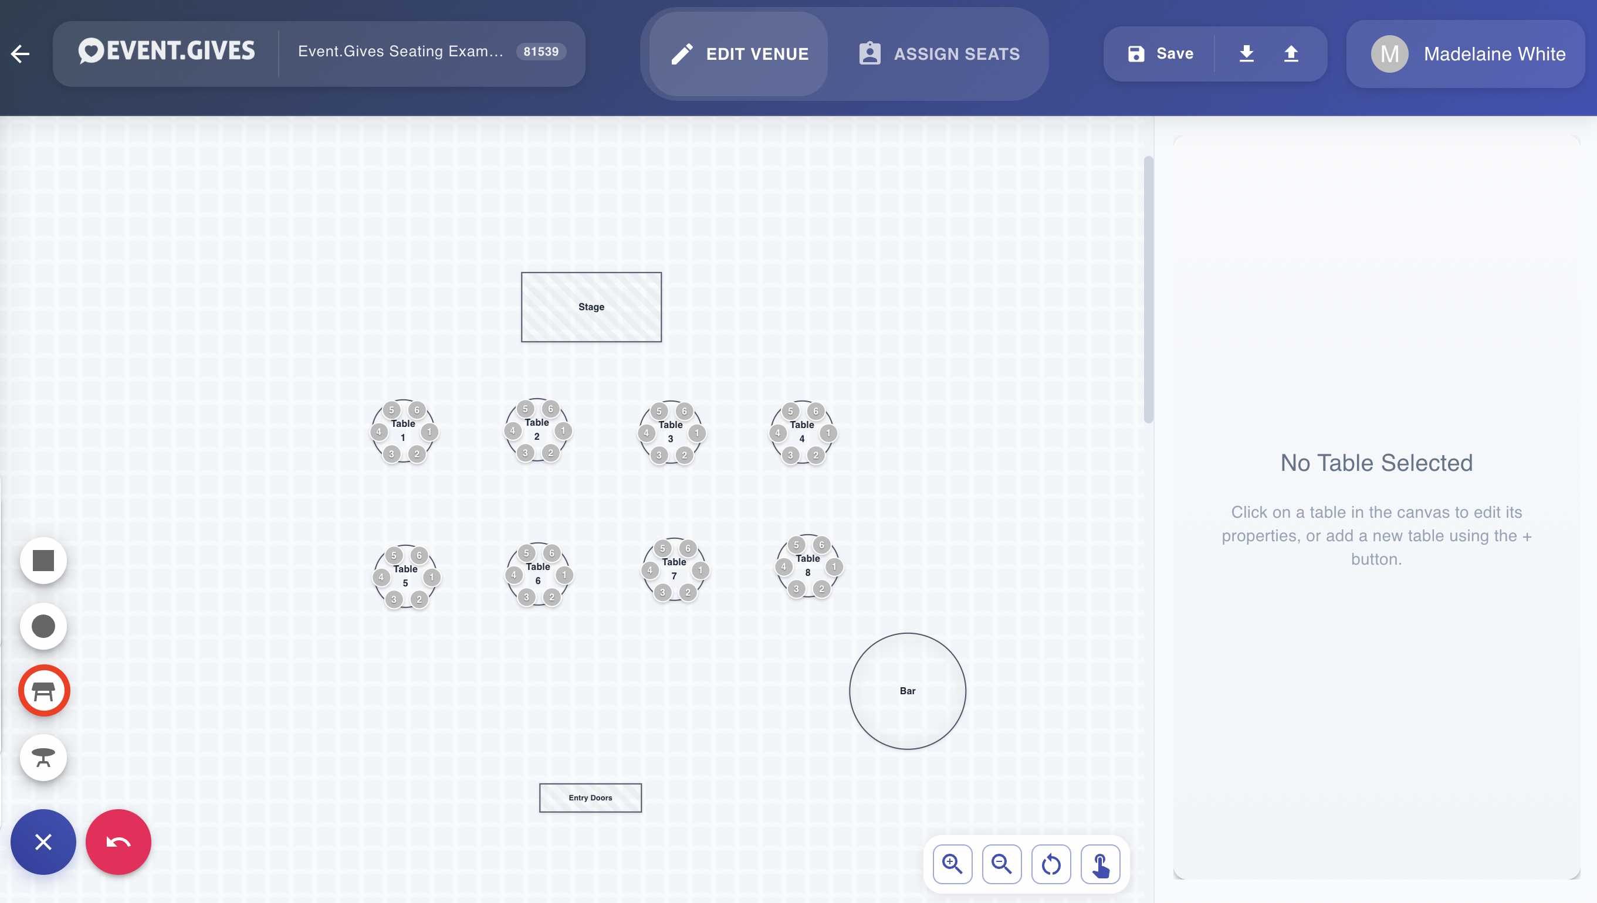The height and width of the screenshot is (903, 1597).
Task: Click seat 5 of Table 8
Action: 797,545
